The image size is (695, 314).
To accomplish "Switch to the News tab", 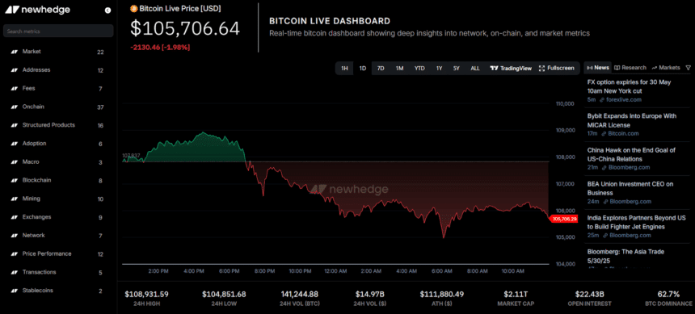I will click(x=598, y=68).
